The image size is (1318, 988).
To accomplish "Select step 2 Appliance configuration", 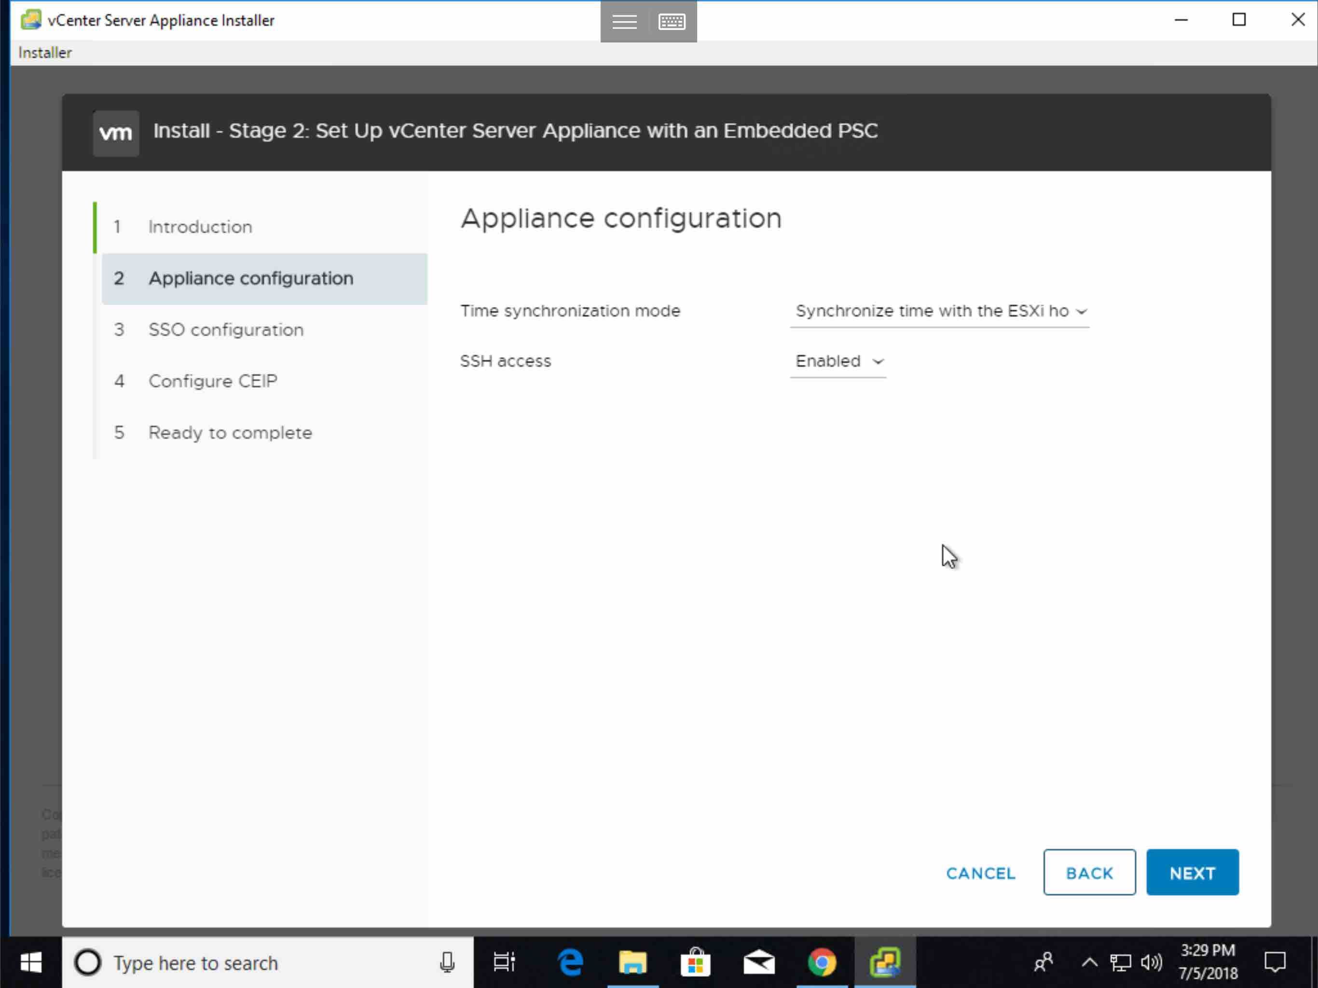I will [264, 279].
